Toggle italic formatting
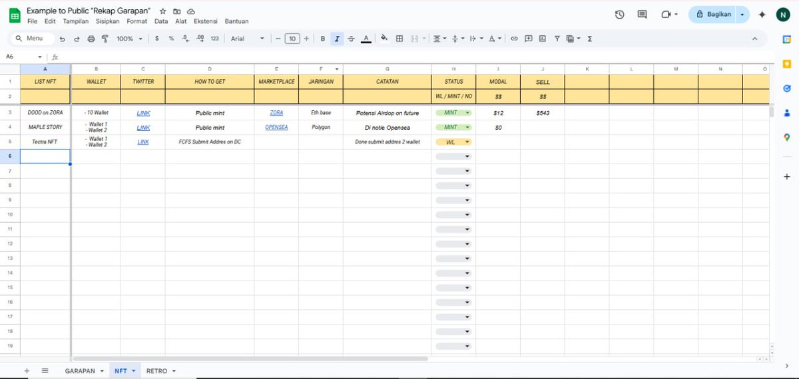 click(x=337, y=39)
